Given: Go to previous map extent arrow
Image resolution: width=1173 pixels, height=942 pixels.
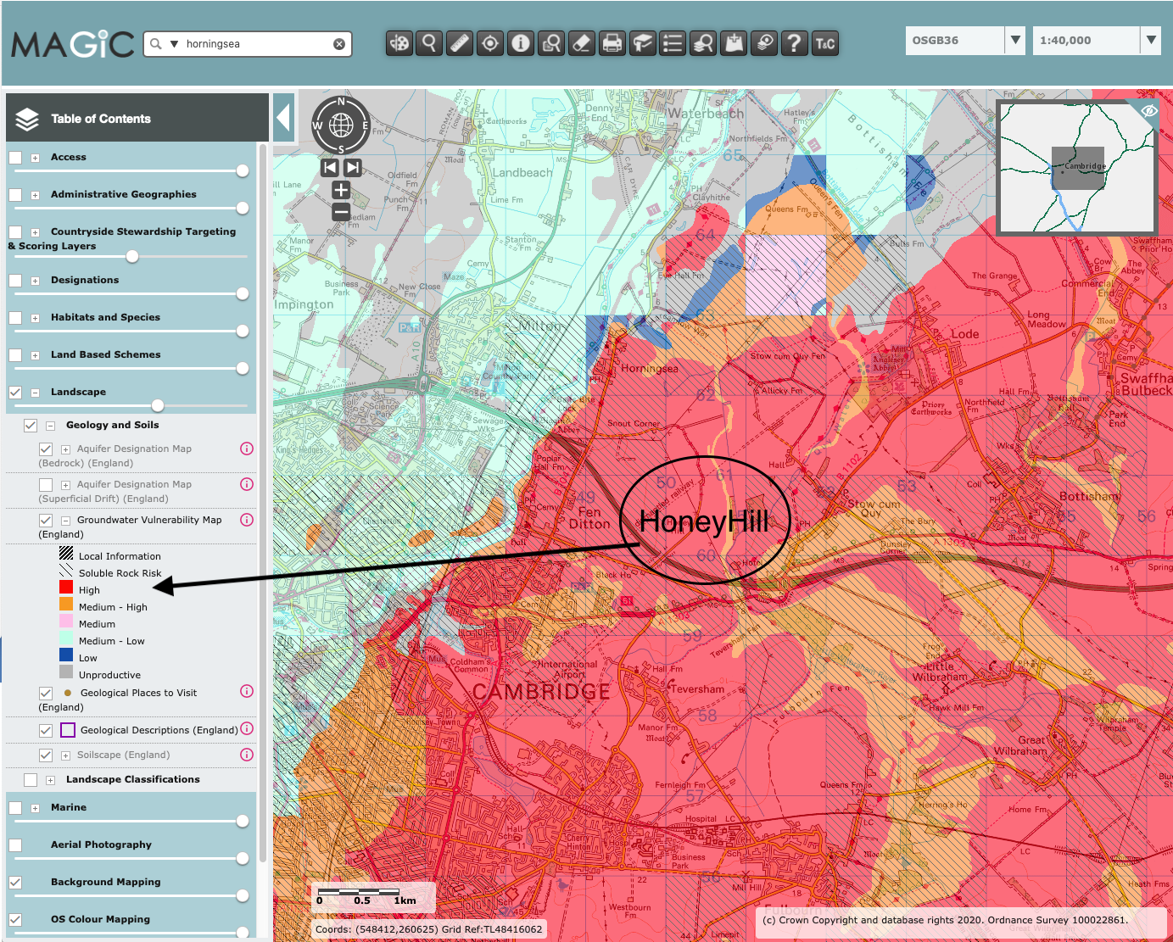Looking at the screenshot, I should pos(330,168).
